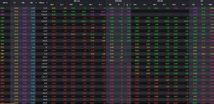Open the VJC stock symbol
The height and width of the screenshot is (104, 214).
2,60
